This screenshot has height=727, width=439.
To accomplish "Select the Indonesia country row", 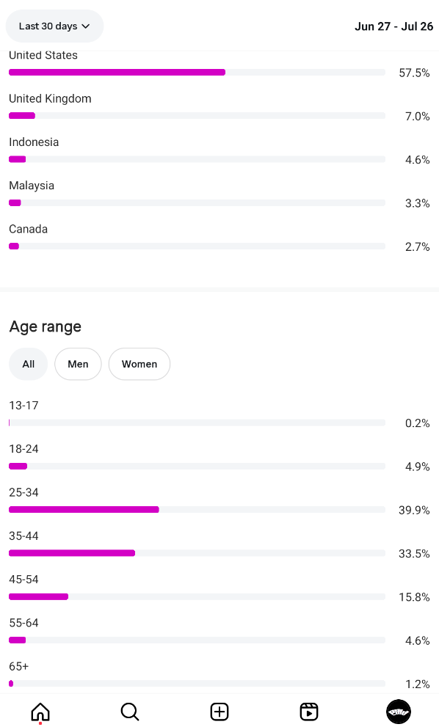I will (219, 151).
